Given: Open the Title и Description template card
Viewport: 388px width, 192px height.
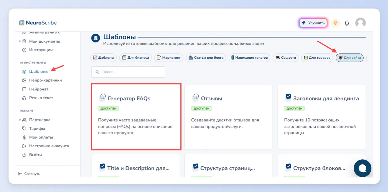Looking at the screenshot, I should [x=136, y=166].
